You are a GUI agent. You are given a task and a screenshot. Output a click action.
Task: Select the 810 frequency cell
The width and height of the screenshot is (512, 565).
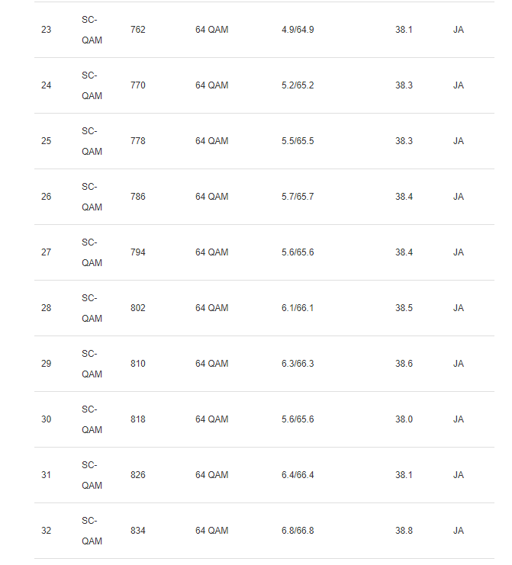point(138,364)
